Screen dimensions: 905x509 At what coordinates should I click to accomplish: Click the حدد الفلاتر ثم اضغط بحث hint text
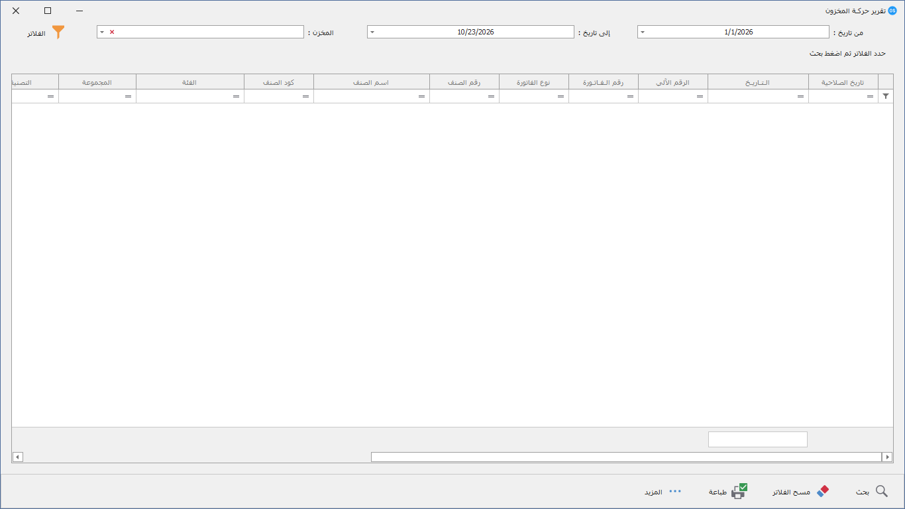point(847,53)
